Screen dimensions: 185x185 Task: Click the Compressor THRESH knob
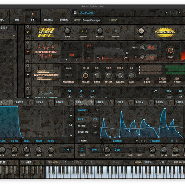pos(86,75)
